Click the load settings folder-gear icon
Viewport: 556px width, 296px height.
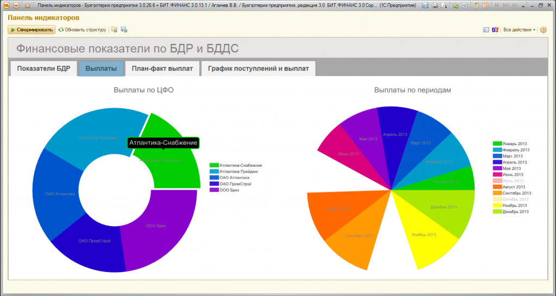click(x=114, y=30)
